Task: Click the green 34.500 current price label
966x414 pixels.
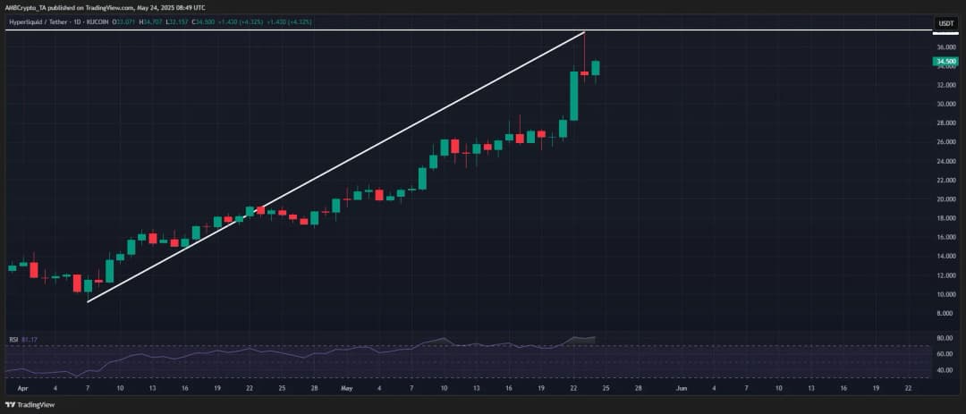Action: [x=945, y=62]
